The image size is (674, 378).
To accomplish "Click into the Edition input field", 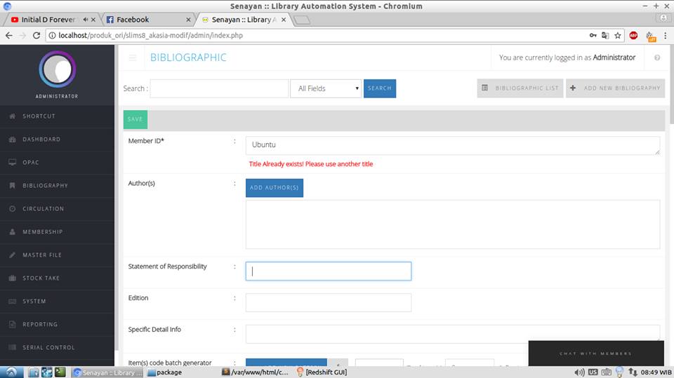I will pos(328,303).
